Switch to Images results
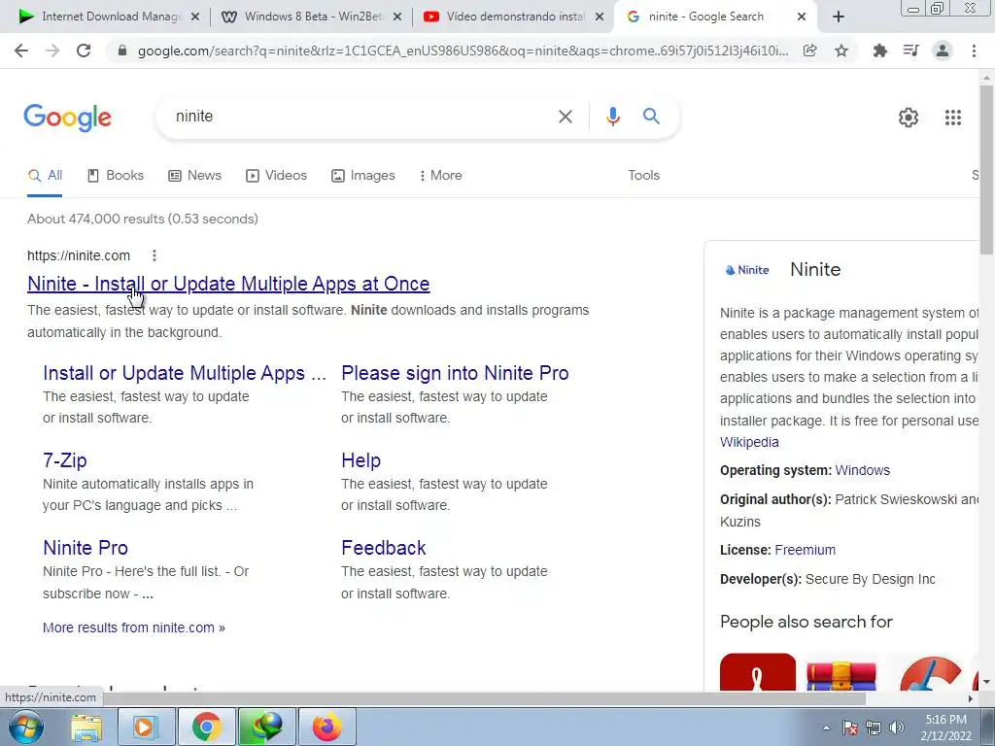The image size is (995, 746). [363, 175]
